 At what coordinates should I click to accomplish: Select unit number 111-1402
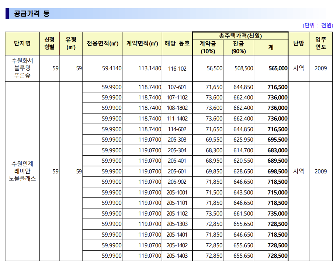click(x=177, y=119)
